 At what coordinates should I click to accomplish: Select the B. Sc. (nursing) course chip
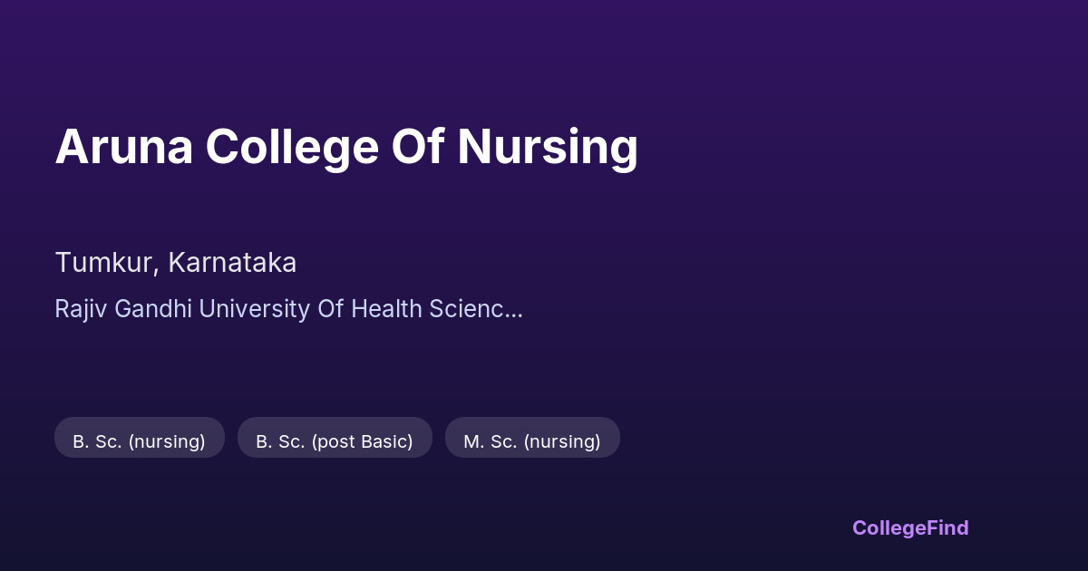[140, 441]
